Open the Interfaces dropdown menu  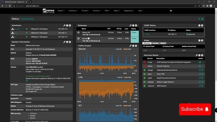[73, 11]
